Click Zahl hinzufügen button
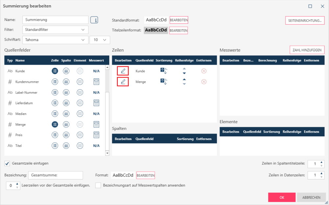Screen dimensions: 329x205 click(x=307, y=50)
